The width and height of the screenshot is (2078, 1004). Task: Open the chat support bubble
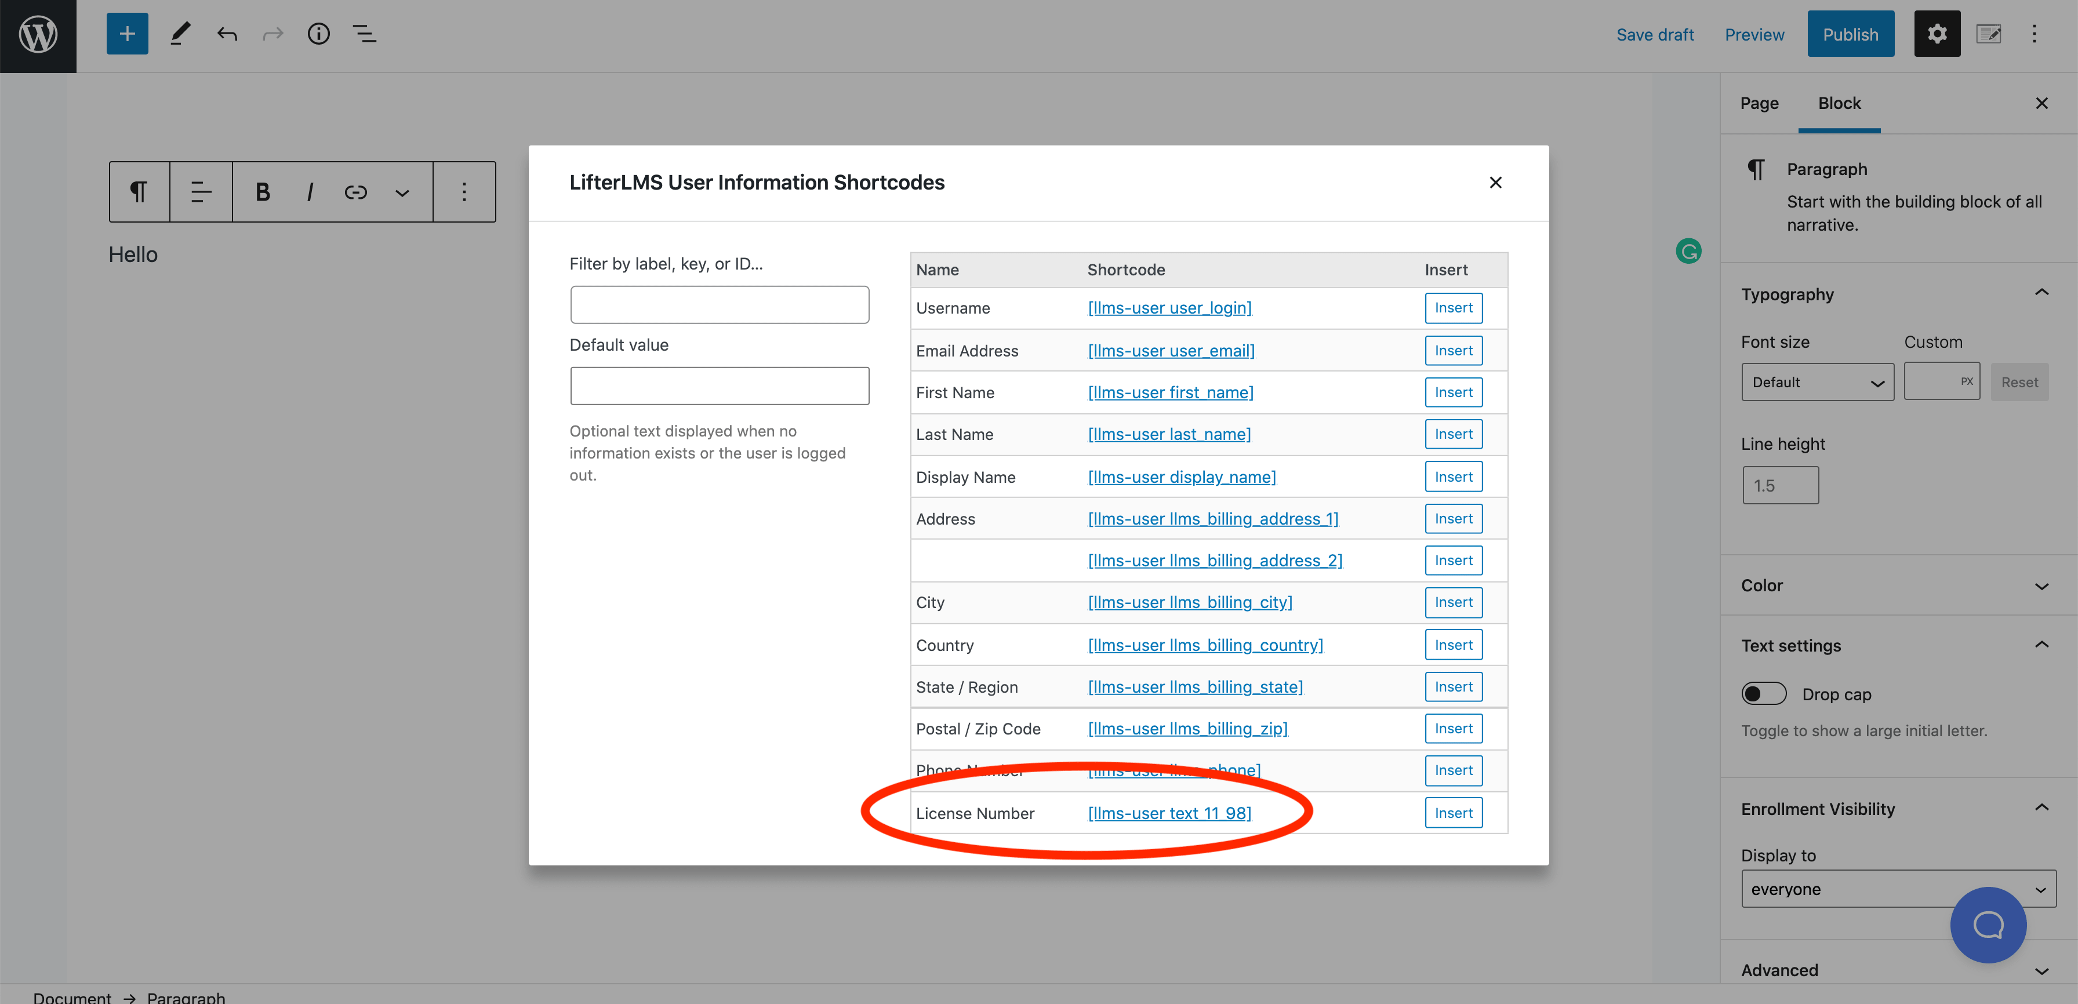point(1988,924)
